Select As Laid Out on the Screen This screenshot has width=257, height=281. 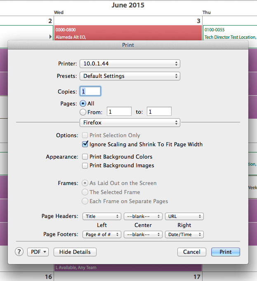click(85, 183)
